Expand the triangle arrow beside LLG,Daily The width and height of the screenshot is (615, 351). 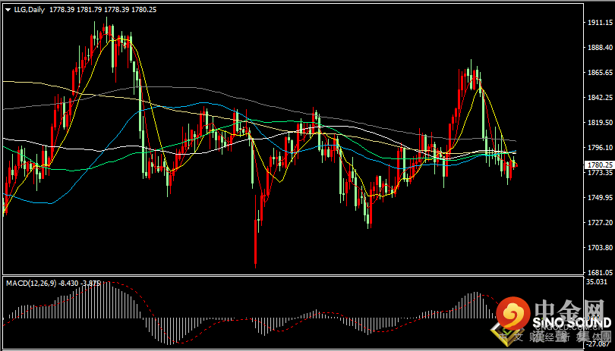coord(8,10)
